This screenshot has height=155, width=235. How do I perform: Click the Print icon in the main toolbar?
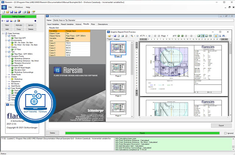point(24,12)
